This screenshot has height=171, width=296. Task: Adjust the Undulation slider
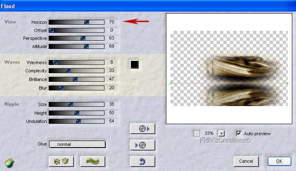click(76, 121)
